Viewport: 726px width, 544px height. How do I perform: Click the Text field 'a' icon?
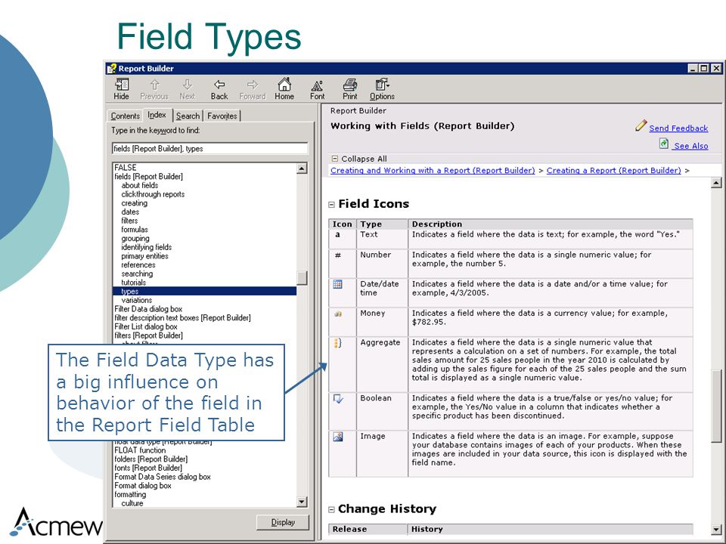(x=337, y=234)
